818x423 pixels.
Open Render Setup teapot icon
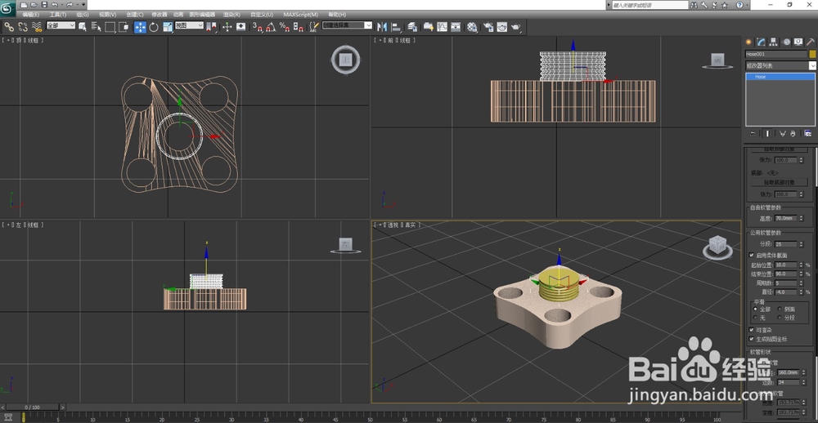[x=488, y=27]
